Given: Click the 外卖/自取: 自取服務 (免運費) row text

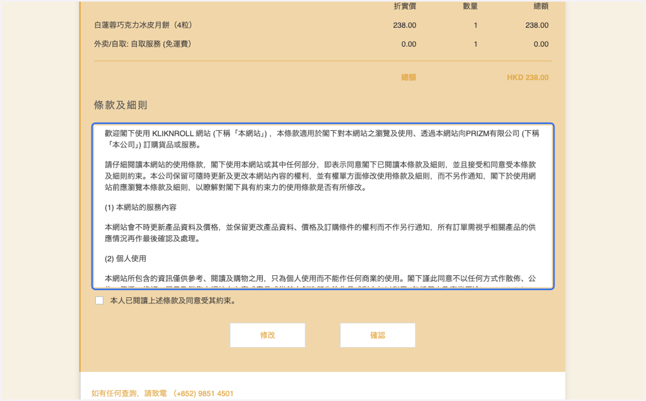Looking at the screenshot, I should 143,44.
